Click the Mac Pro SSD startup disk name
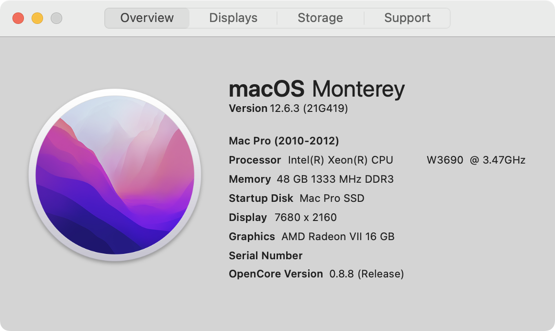Screen dimensions: 555x331 tap(332, 199)
